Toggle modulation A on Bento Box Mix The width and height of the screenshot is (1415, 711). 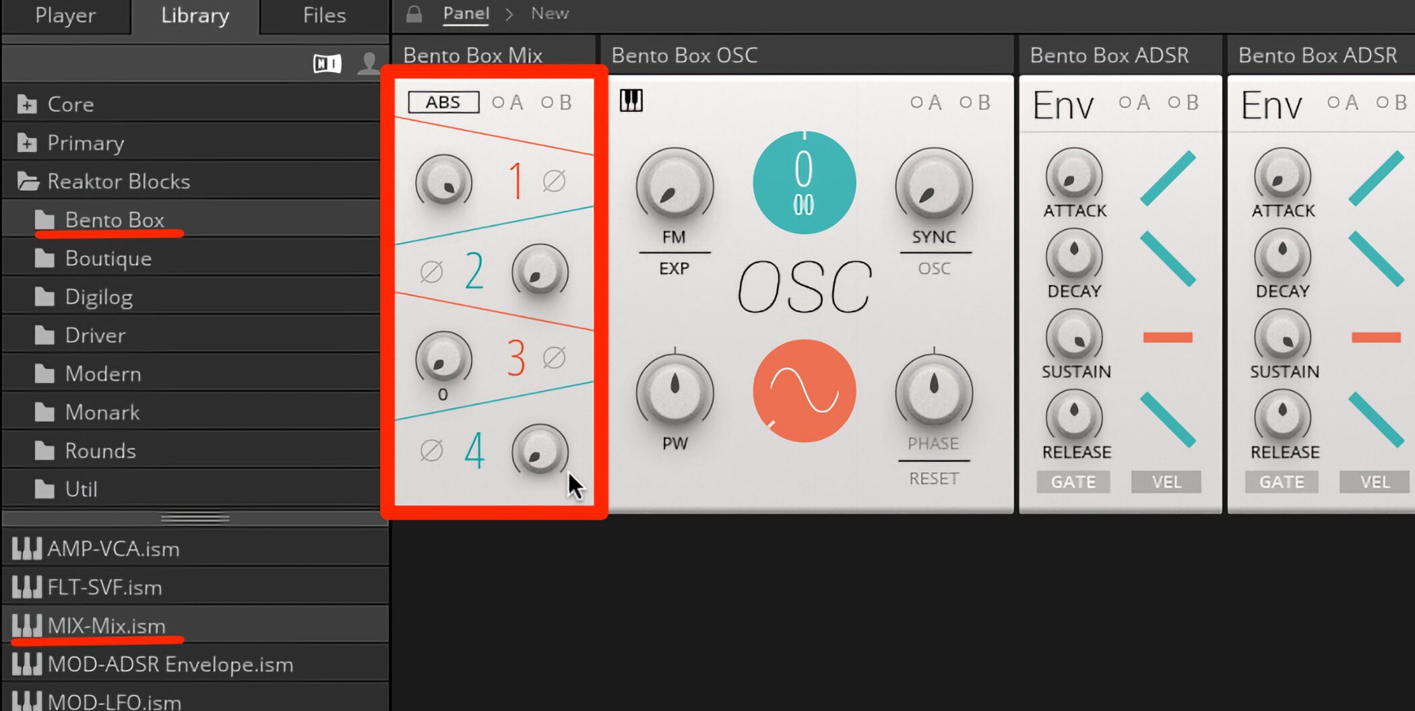pos(507,102)
